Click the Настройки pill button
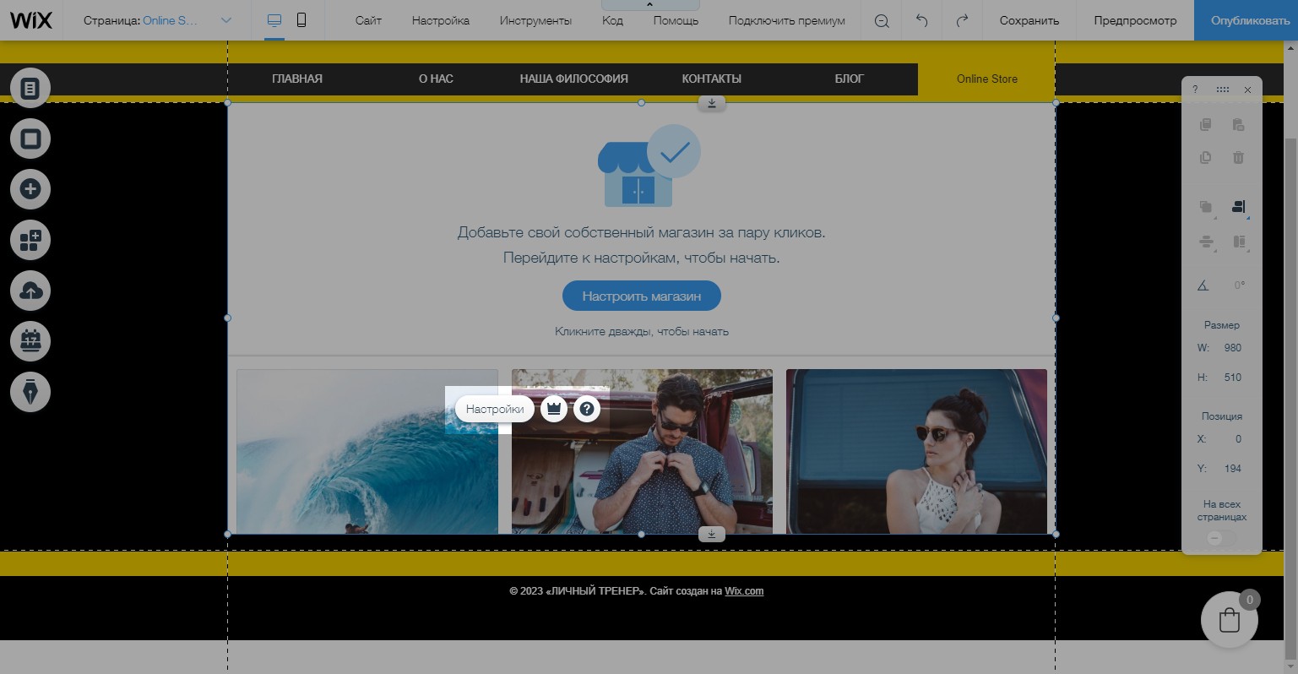1298x674 pixels. (x=495, y=409)
